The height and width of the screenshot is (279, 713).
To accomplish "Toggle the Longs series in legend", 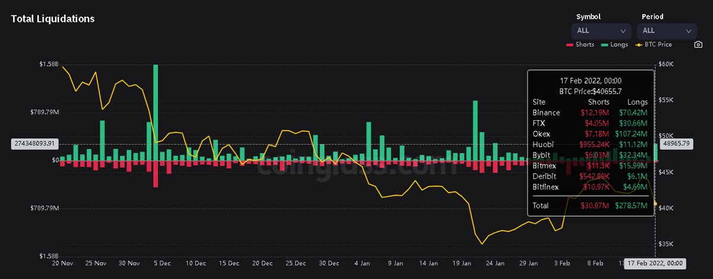I will 614,45.
